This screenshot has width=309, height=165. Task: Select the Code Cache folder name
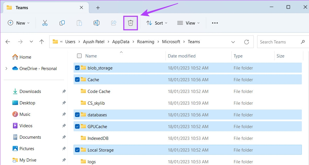coord(99,91)
